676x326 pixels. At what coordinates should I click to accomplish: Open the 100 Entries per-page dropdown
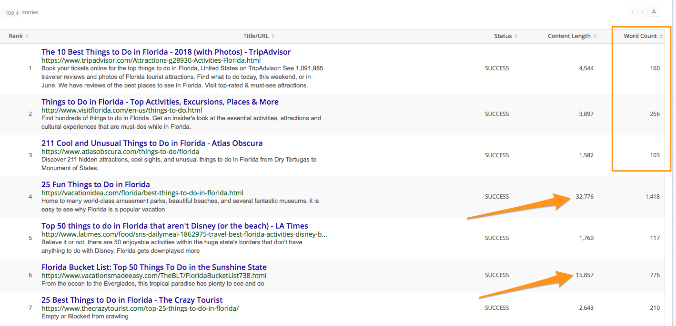click(x=11, y=13)
